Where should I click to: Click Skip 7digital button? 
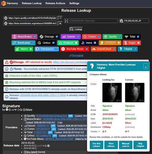[x=140, y=145]
